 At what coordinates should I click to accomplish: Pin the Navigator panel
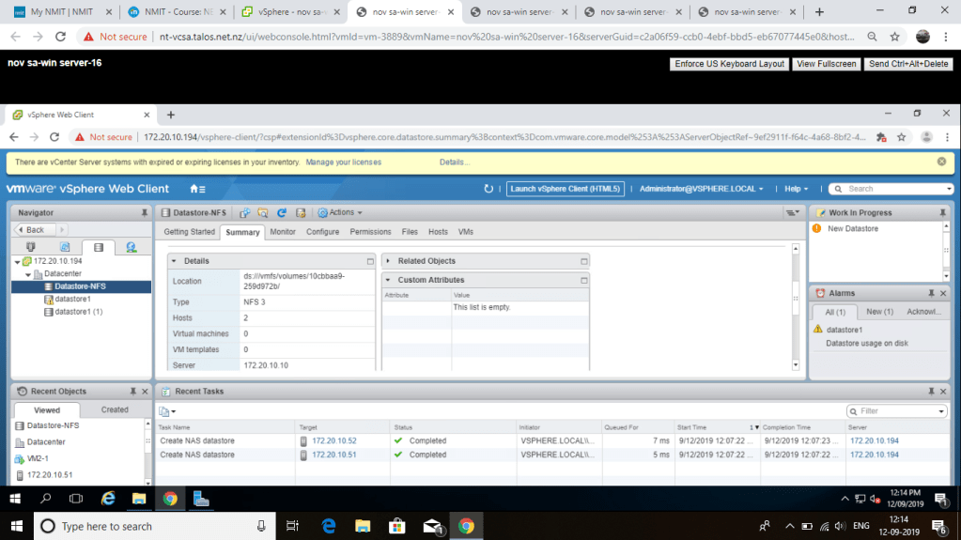(142, 213)
